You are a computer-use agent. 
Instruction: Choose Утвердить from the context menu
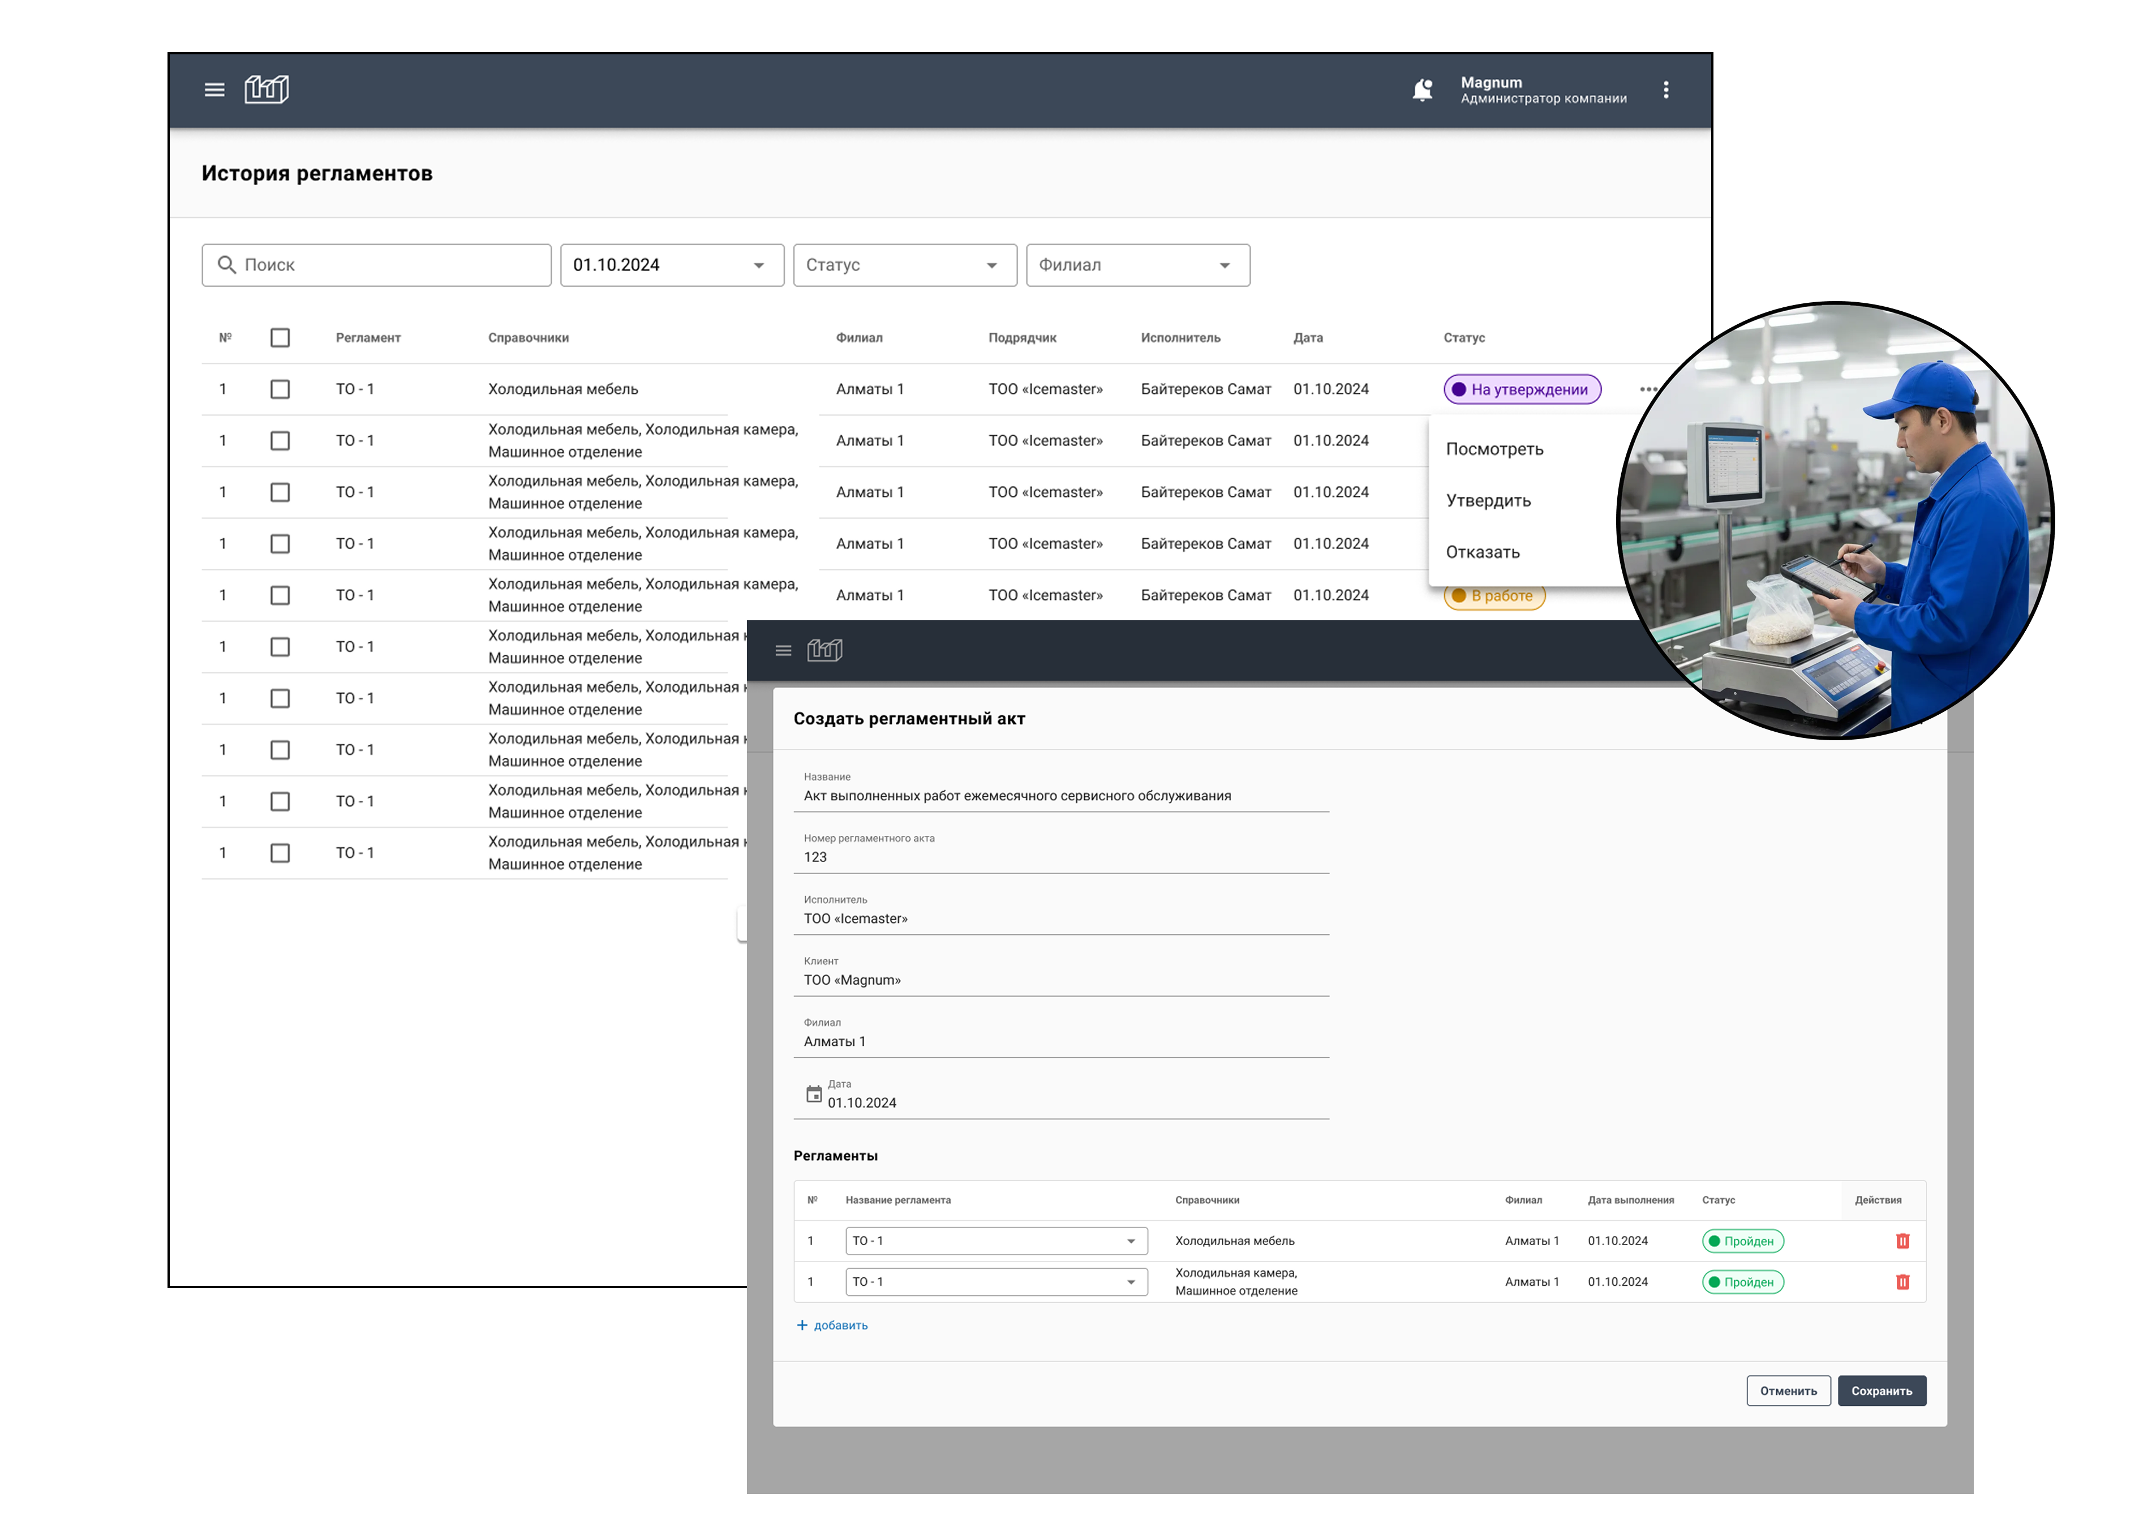[x=1488, y=500]
